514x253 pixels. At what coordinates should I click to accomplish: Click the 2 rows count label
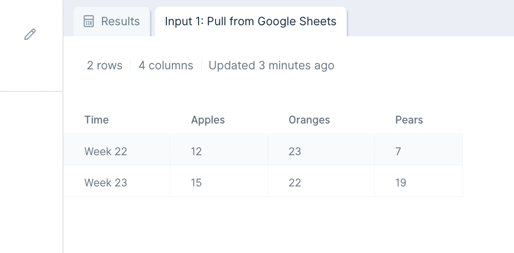pyautogui.click(x=104, y=66)
